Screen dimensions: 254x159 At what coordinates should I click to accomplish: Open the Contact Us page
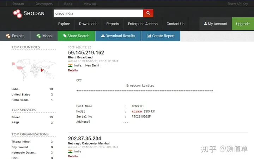click(175, 24)
